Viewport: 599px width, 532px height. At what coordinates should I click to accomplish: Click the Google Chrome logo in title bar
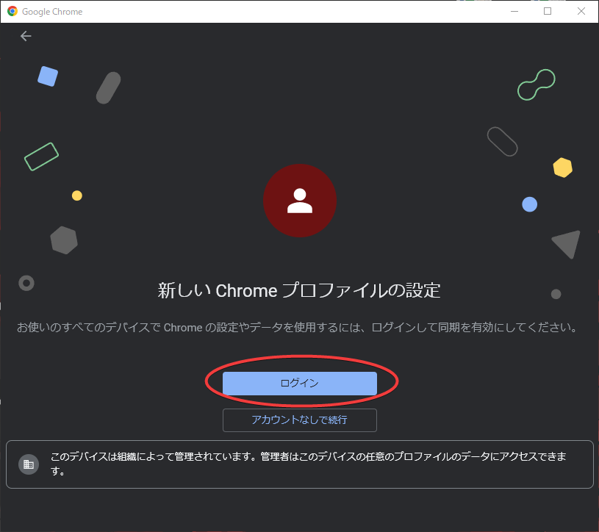click(12, 12)
